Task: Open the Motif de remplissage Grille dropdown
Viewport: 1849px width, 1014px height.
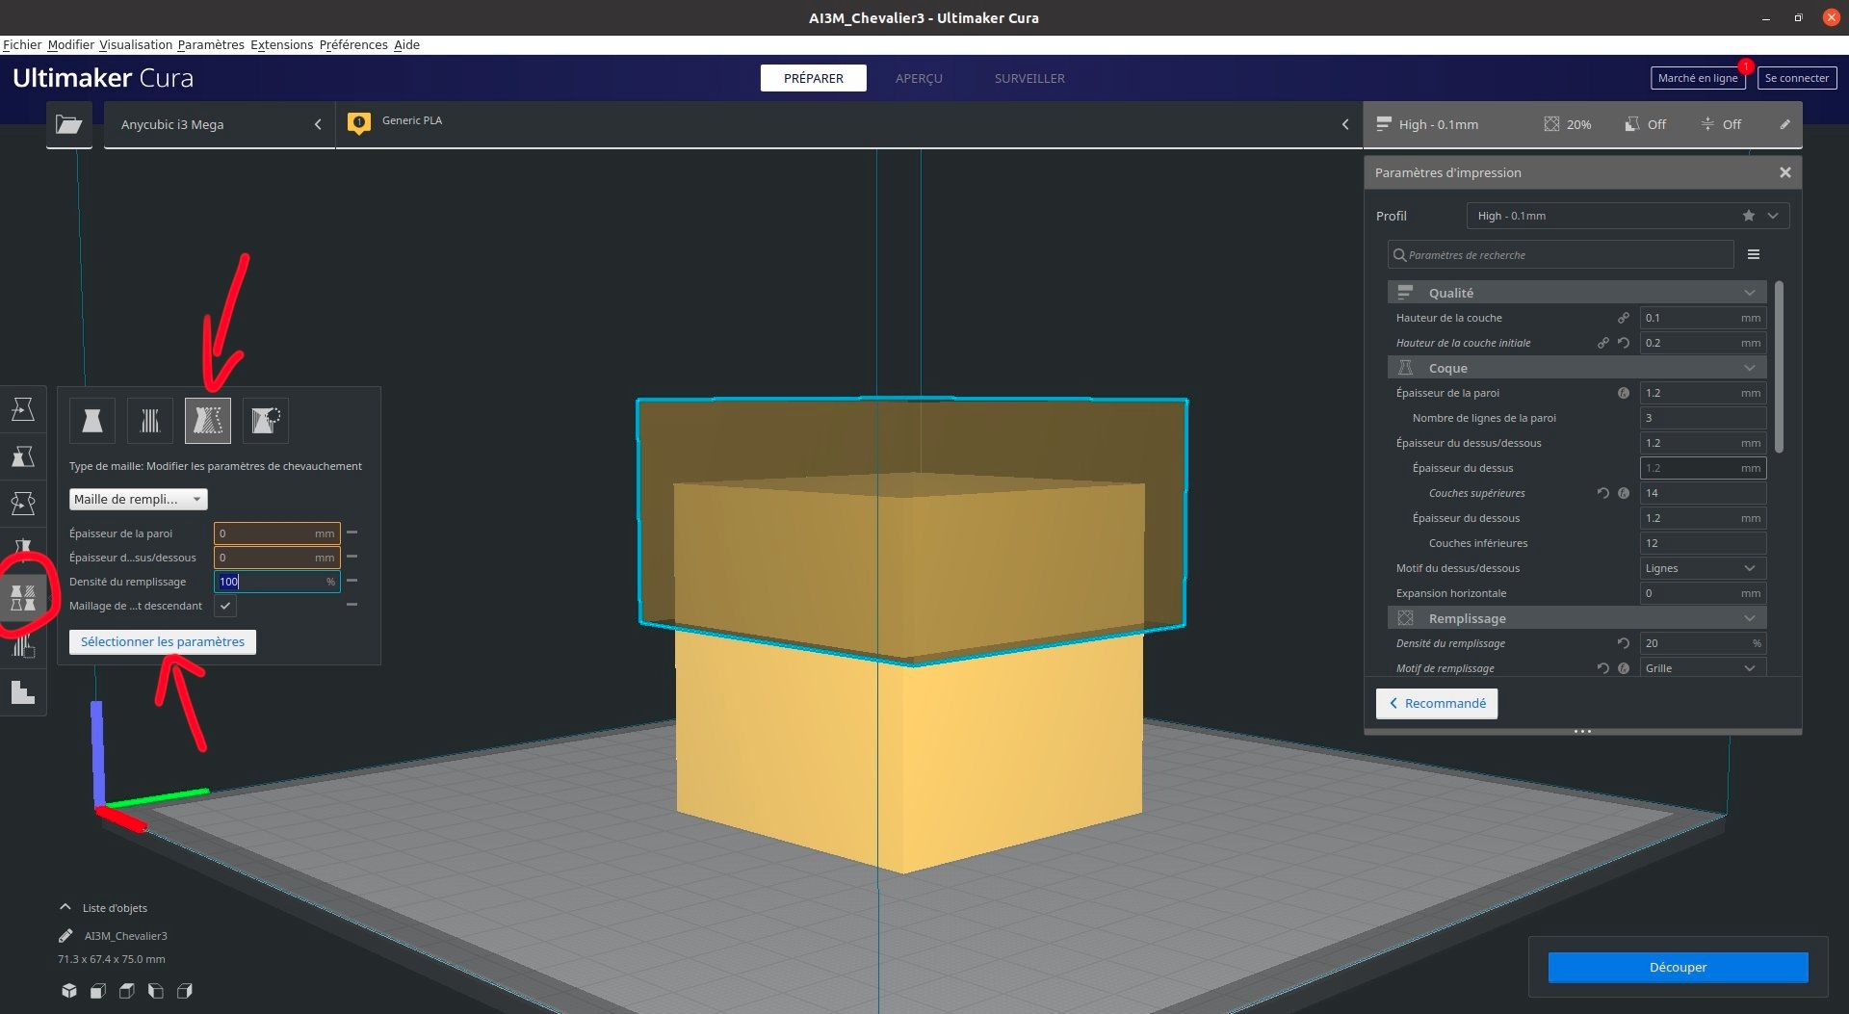Action: click(1703, 668)
